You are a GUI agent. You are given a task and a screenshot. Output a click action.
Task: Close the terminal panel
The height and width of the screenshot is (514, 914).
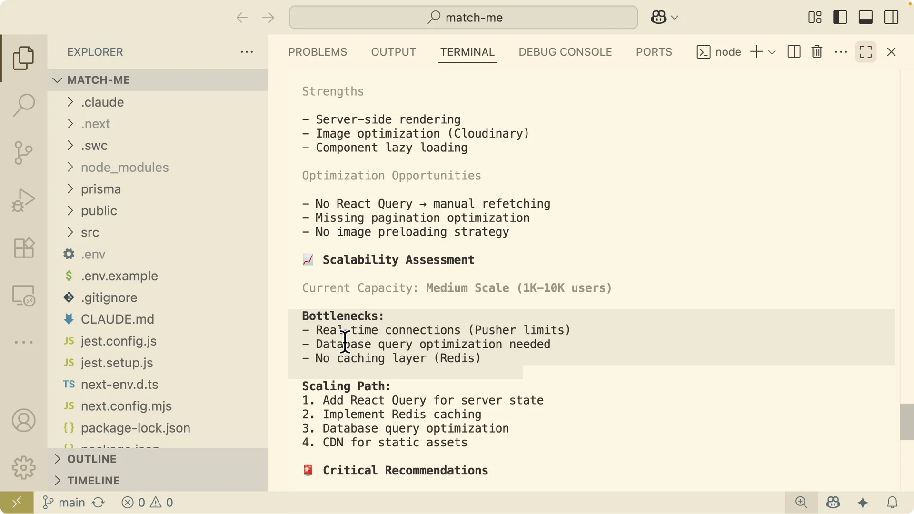[892, 52]
